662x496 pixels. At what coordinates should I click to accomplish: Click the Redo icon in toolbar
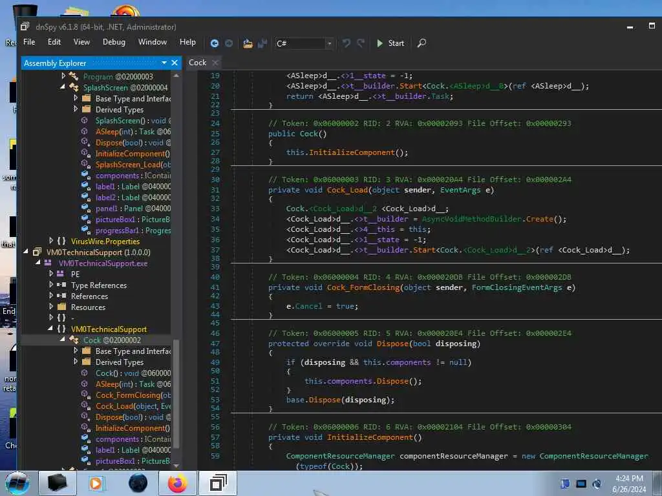(361, 43)
